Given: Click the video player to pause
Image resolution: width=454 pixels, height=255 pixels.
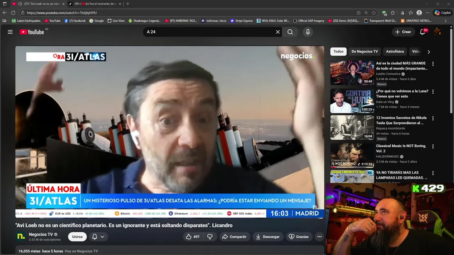Looking at the screenshot, I should (x=170, y=132).
